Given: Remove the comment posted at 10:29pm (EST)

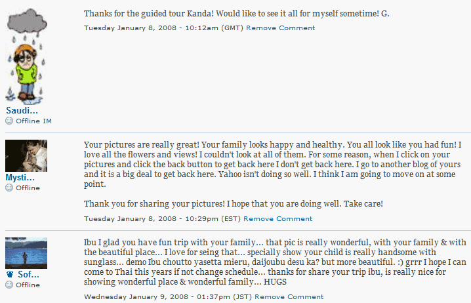Looking at the screenshot, I should click(x=278, y=219).
